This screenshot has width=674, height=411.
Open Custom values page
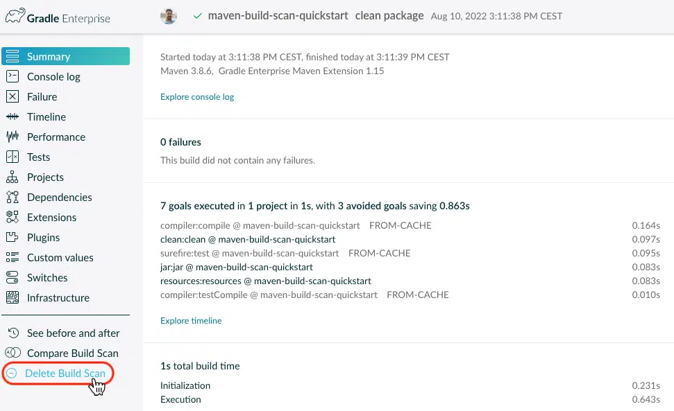(x=60, y=258)
